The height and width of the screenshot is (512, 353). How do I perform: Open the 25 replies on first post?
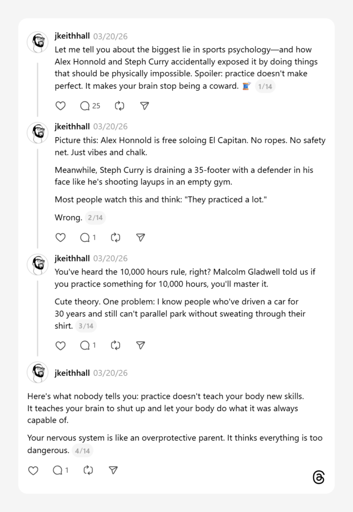coord(90,106)
